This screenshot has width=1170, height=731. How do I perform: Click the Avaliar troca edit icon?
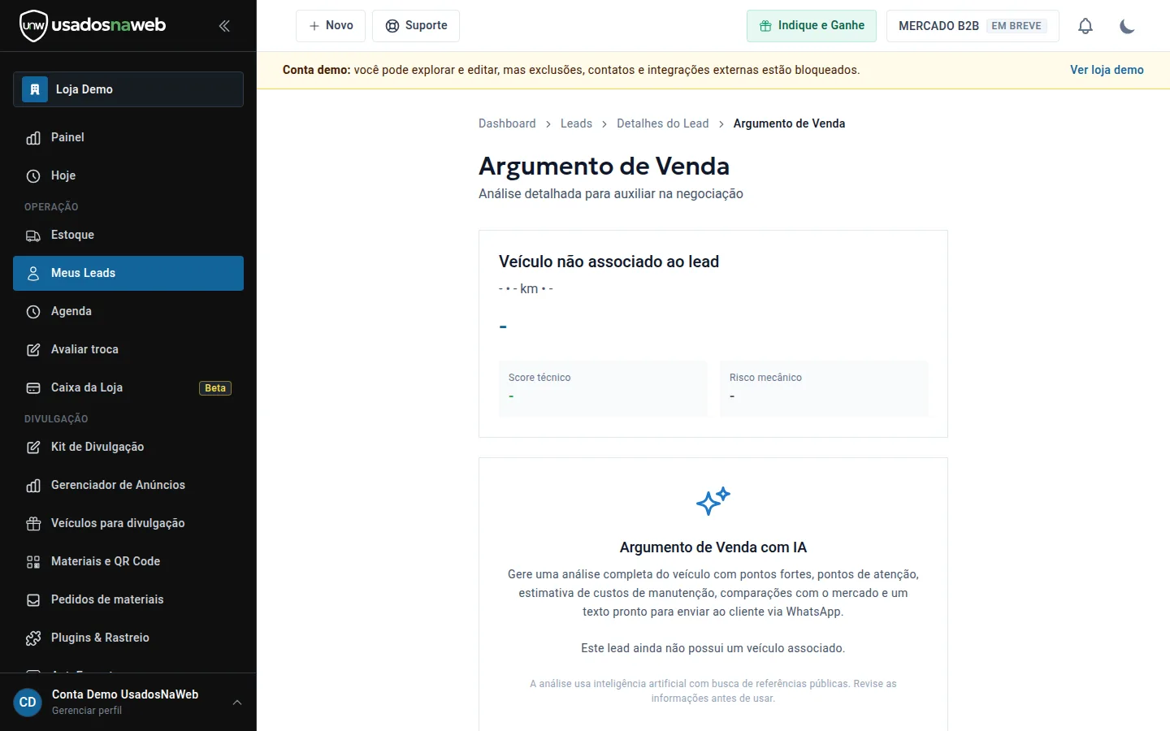pyautogui.click(x=33, y=350)
